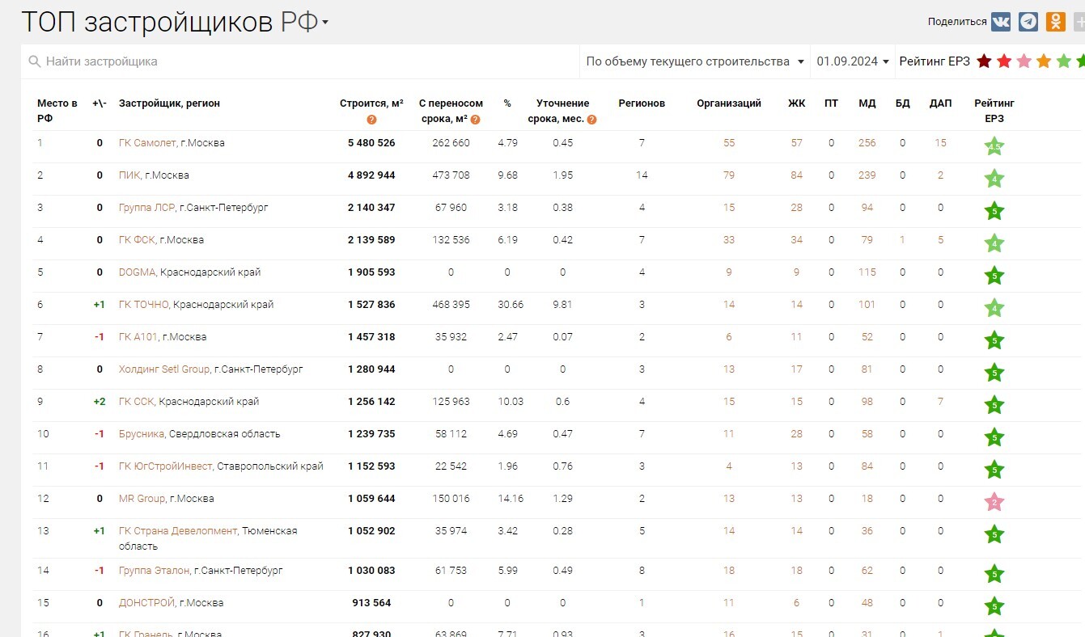Open organizations count 55 for ГК Самолет
Screen dimensions: 1085x637
point(729,143)
